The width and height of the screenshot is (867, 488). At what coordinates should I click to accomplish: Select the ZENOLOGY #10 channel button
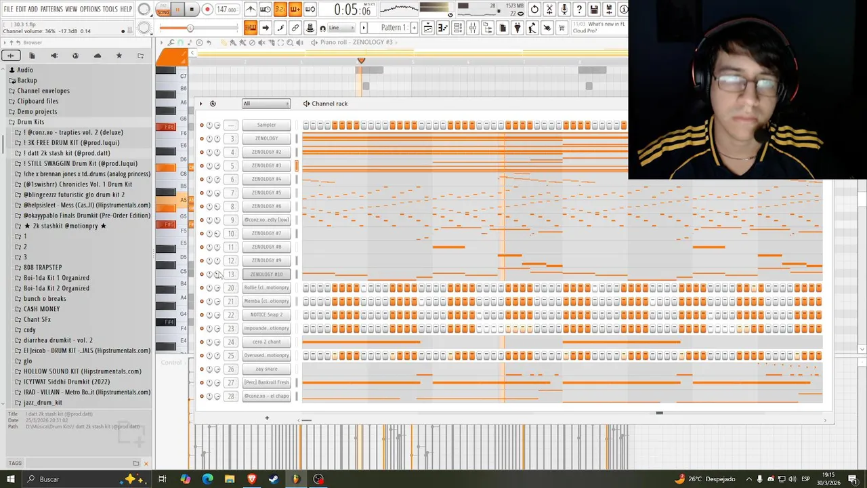coord(266,274)
